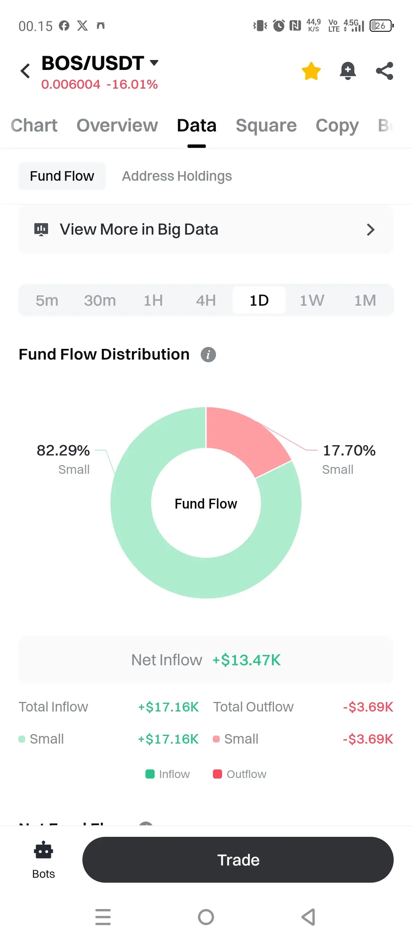
Task: Toggle the Inflow legend entry
Action: click(x=168, y=774)
